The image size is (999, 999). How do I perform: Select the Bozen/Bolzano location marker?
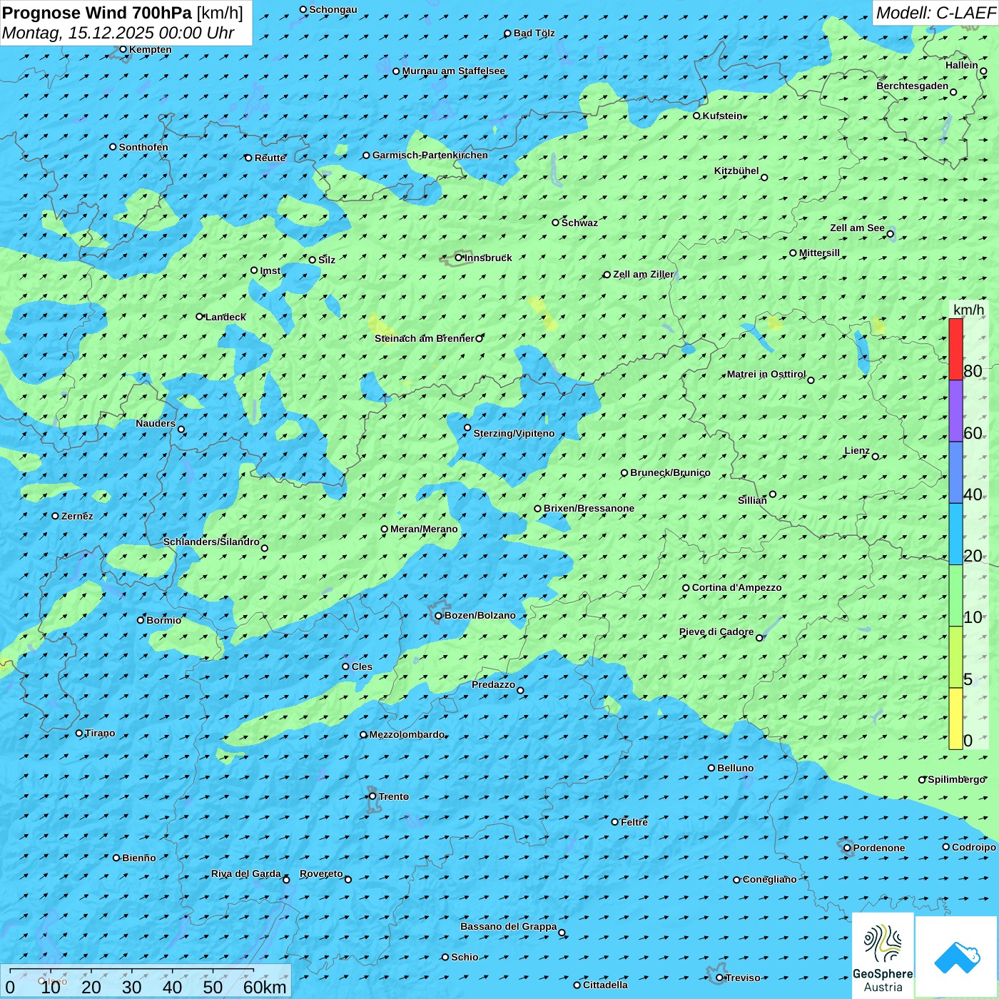(x=439, y=616)
